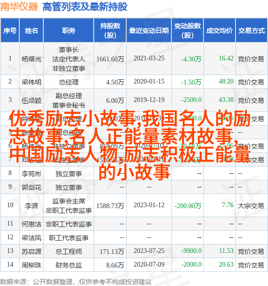The width and height of the screenshot is (268, 286).
Task: Select 周柳珠 in the last row
Action: [x=32, y=265]
